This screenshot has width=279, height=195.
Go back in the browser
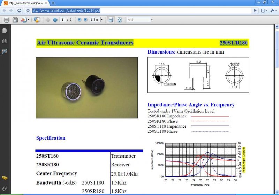point(5,10)
